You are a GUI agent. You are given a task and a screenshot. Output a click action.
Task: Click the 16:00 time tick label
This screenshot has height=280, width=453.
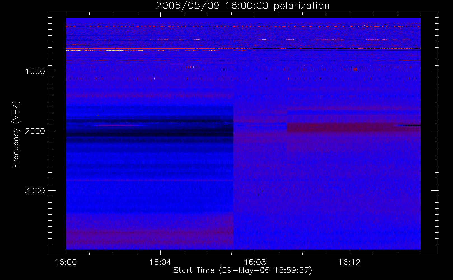tap(66, 262)
